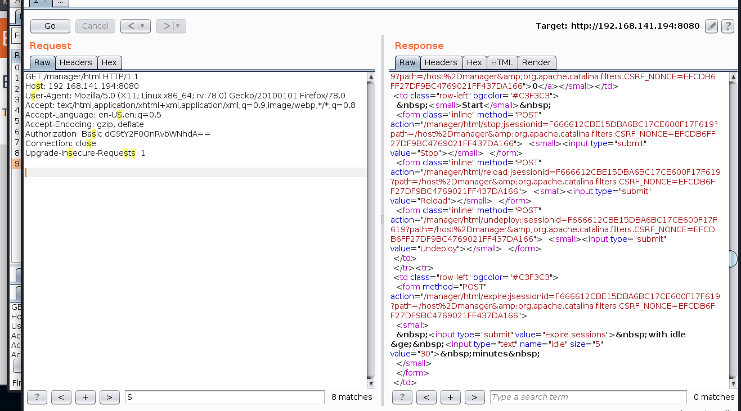Jump to next match in response search
The image size is (741, 411).
click(474, 397)
